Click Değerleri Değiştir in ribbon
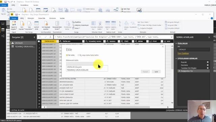 [145, 28]
